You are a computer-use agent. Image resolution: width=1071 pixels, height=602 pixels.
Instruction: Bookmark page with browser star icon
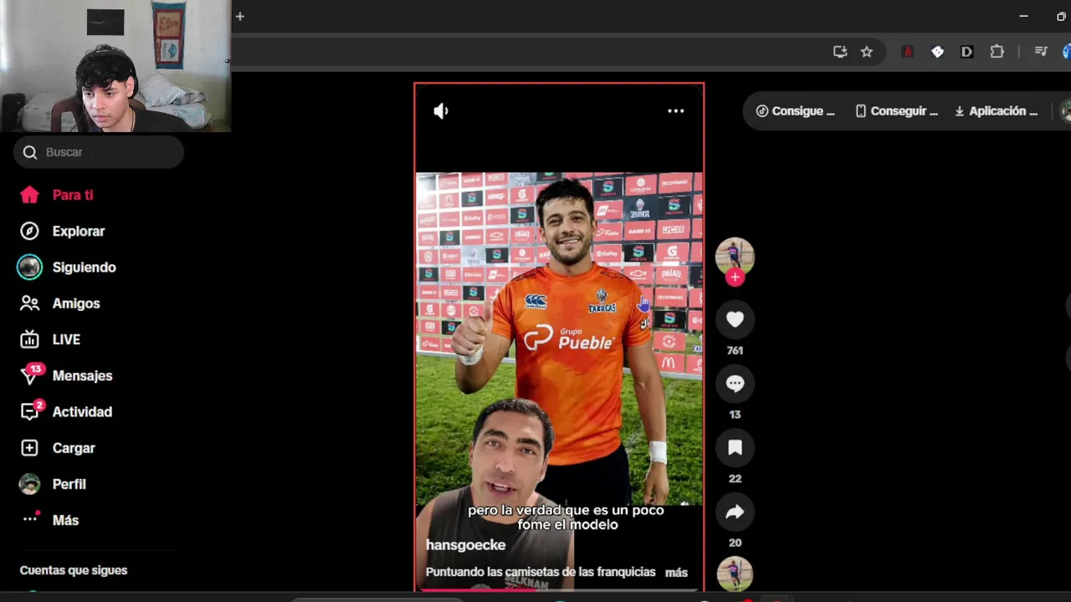click(x=867, y=52)
